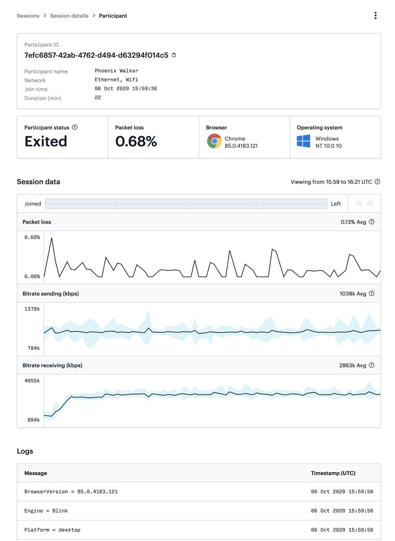Open the help tooltip next to Viewing range
This screenshot has width=395, height=541.
click(x=377, y=182)
